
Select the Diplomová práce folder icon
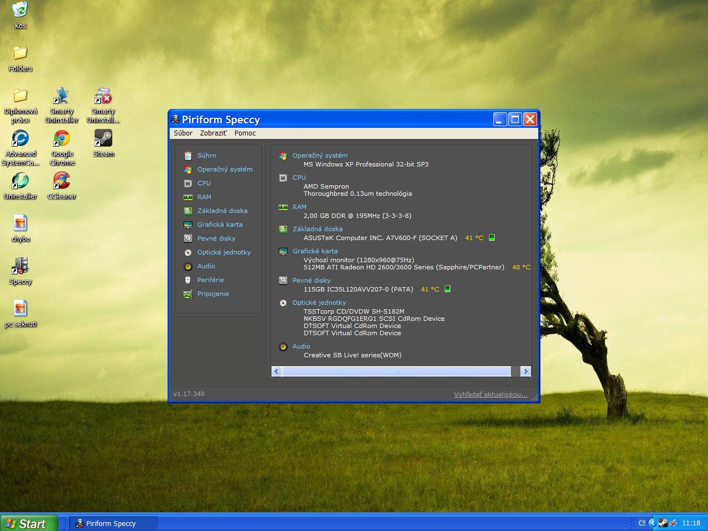pos(20,96)
